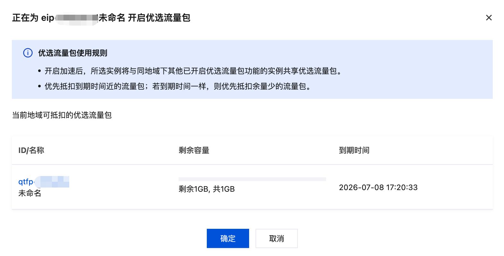Click the blue info icon beside 优选流量包使用规则

pyautogui.click(x=28, y=53)
